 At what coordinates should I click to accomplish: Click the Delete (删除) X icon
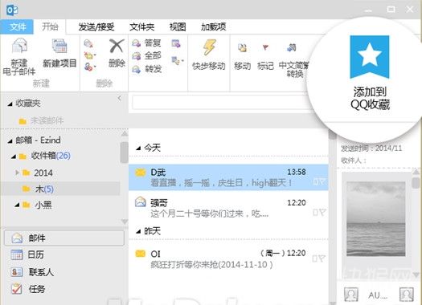click(x=117, y=46)
